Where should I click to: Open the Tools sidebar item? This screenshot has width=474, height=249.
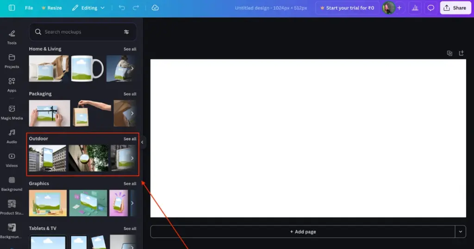point(12,37)
